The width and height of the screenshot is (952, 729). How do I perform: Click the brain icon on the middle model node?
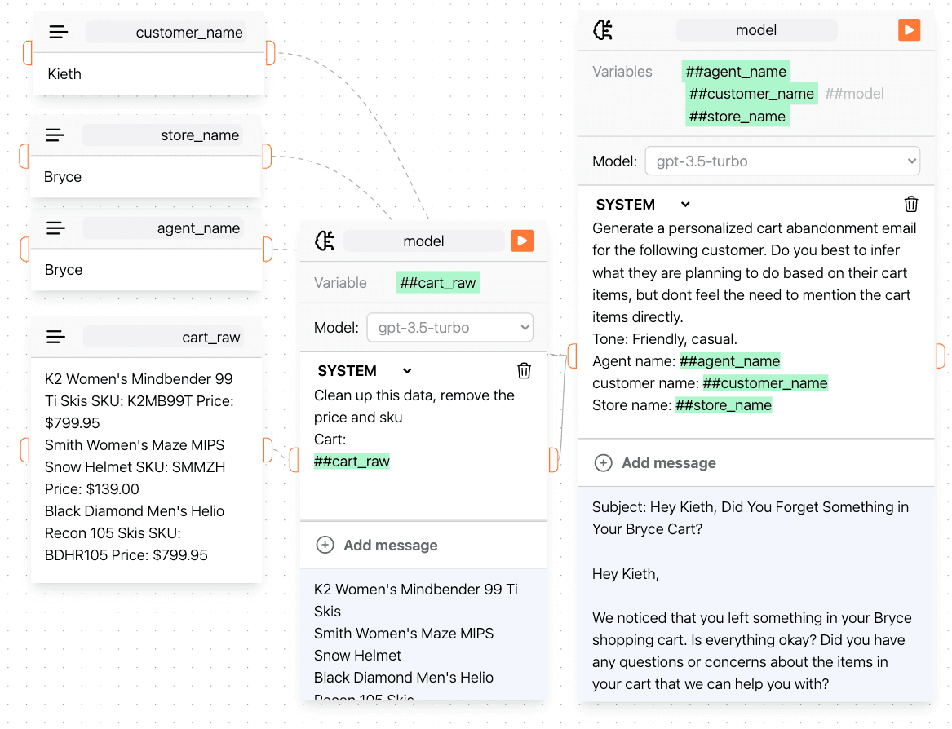pos(325,240)
